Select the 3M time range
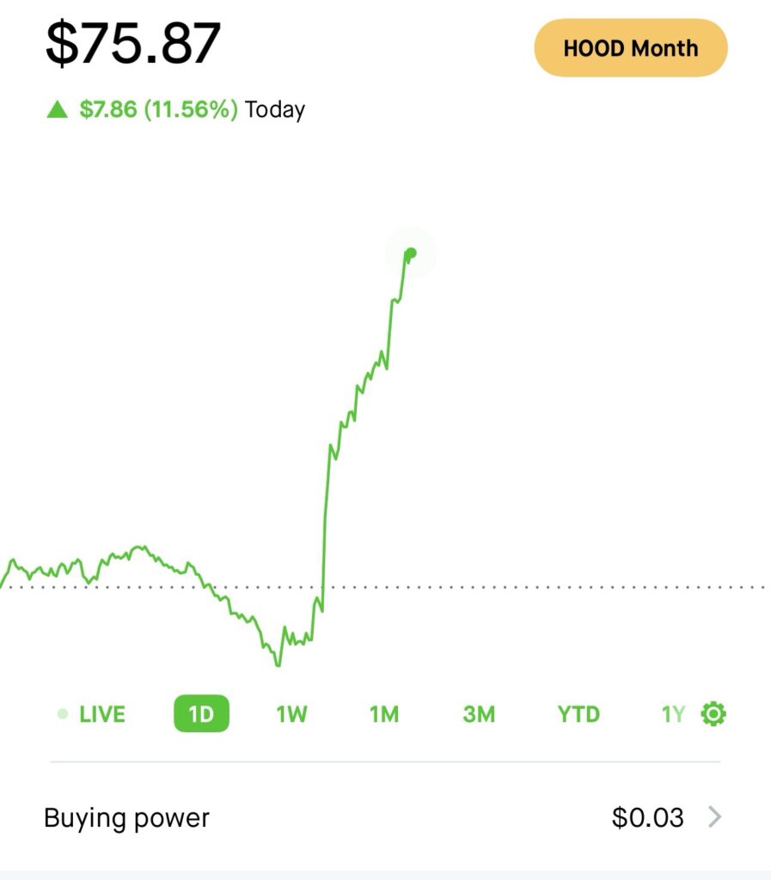Viewport: 771px width, 880px height. [x=479, y=714]
